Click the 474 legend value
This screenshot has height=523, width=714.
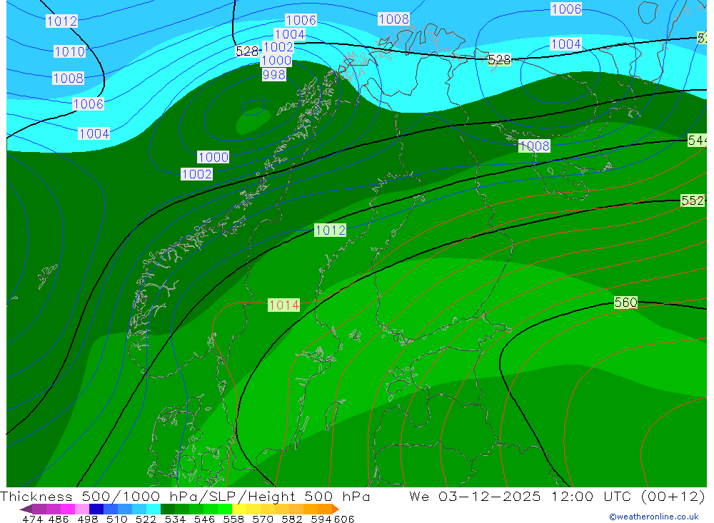click(32, 519)
